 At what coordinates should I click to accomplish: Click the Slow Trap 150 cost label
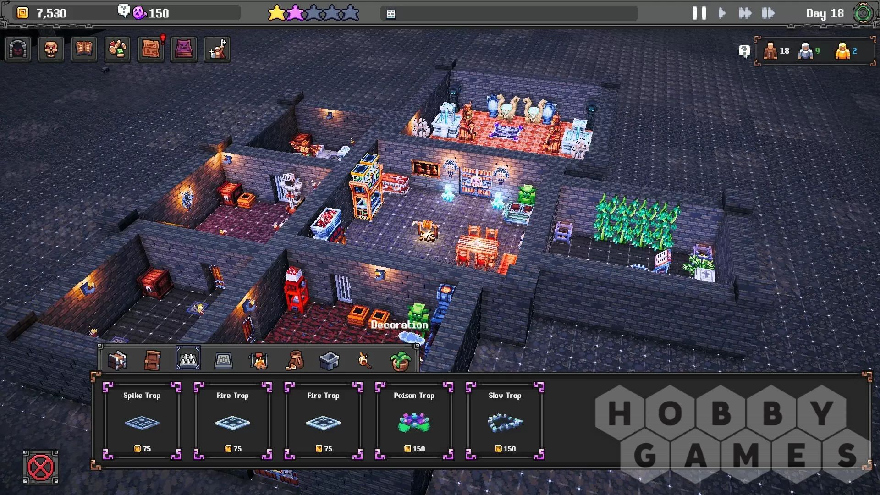click(x=505, y=449)
